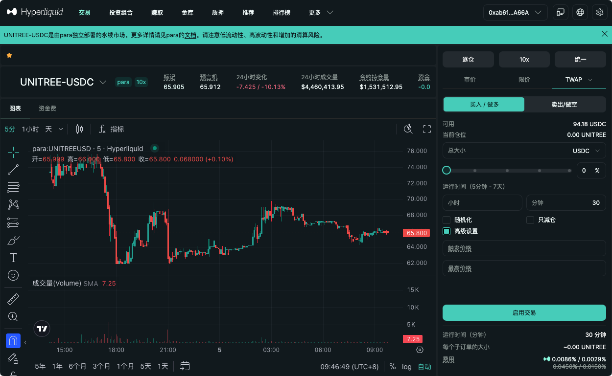
Task: Select the text annotation tool
Action: (13, 258)
